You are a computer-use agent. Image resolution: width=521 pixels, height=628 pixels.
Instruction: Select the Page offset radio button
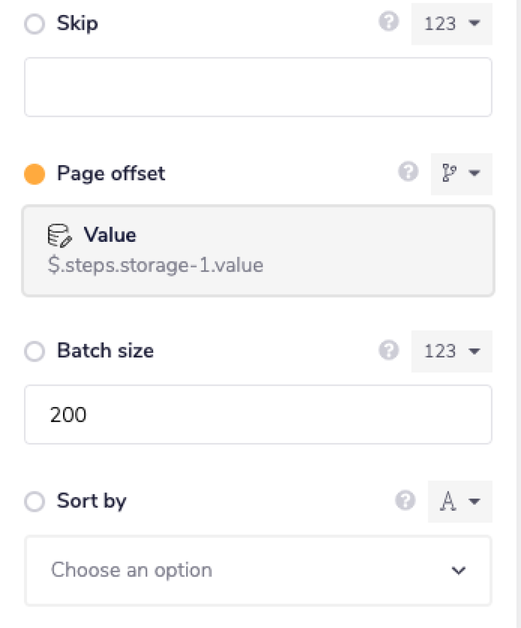point(34,173)
